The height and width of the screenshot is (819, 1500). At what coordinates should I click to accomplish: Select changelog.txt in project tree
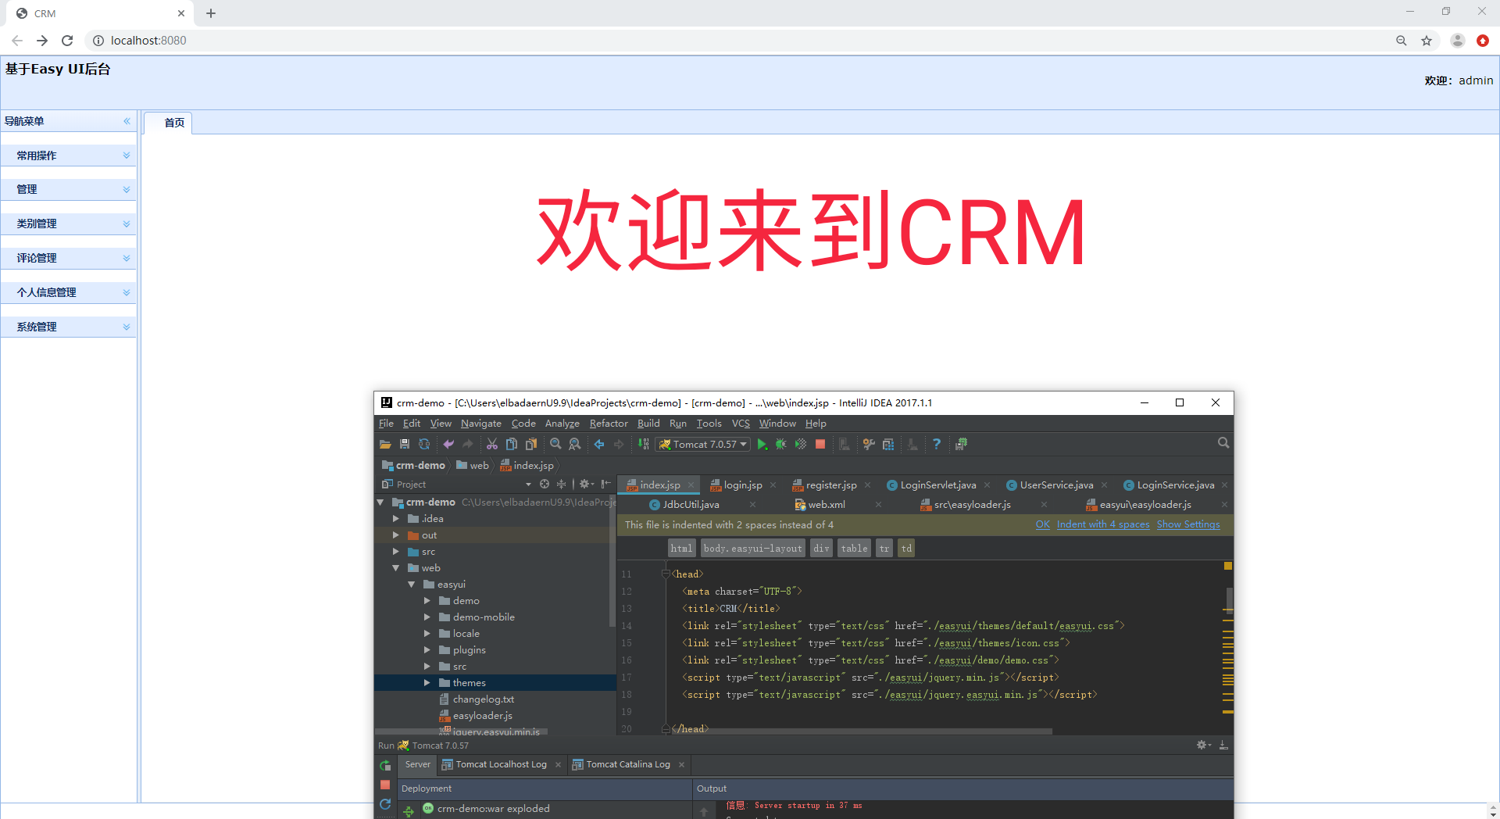click(x=483, y=699)
